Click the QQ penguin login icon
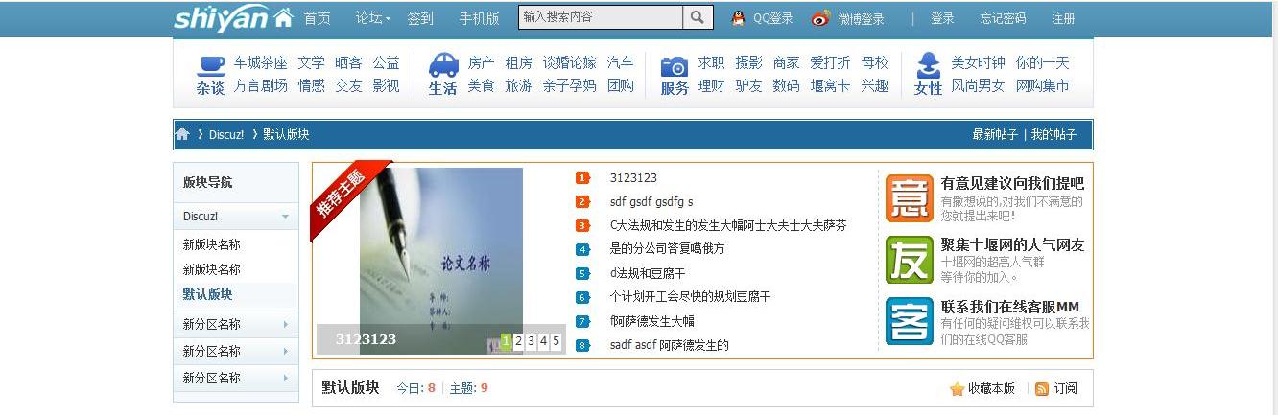Viewport: 1278px width, 415px height. (738, 18)
